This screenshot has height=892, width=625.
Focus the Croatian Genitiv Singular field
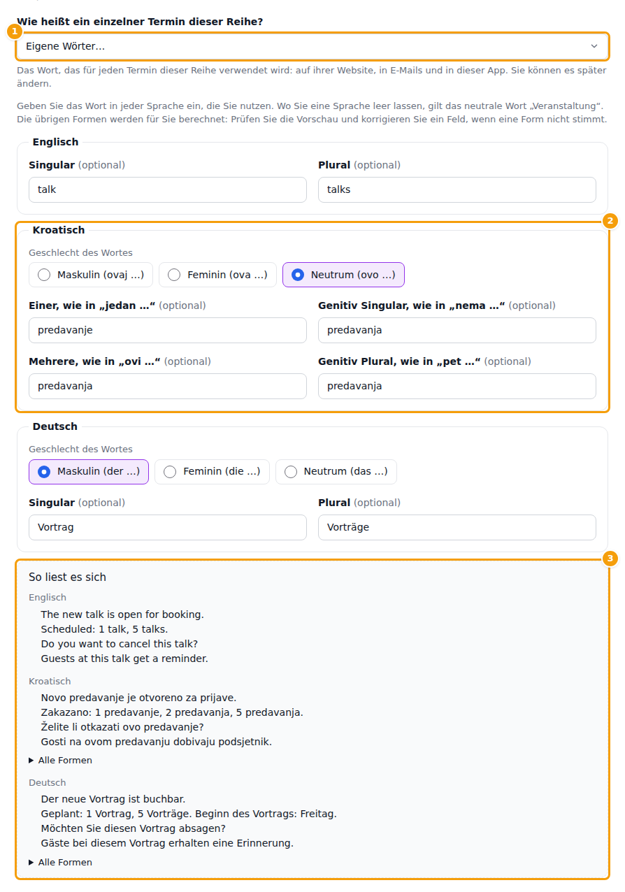(457, 330)
